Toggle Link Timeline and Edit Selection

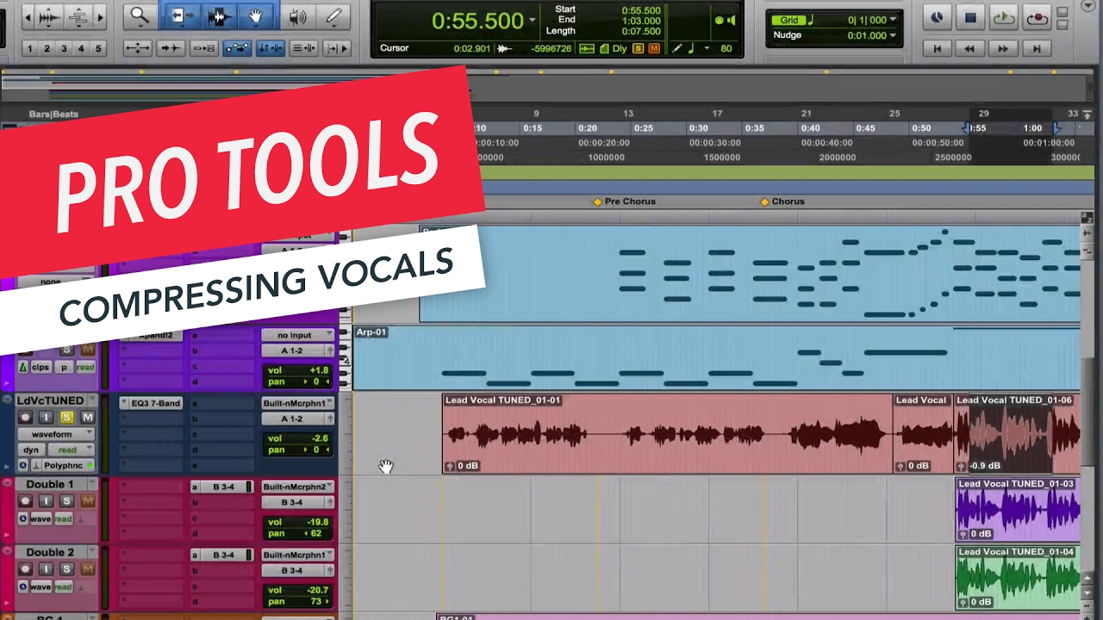point(269,48)
